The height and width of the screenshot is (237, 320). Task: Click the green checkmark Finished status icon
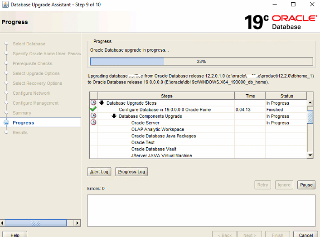[x=93, y=110]
